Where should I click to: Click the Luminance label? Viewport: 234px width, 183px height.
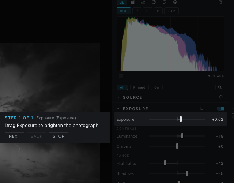127,136
